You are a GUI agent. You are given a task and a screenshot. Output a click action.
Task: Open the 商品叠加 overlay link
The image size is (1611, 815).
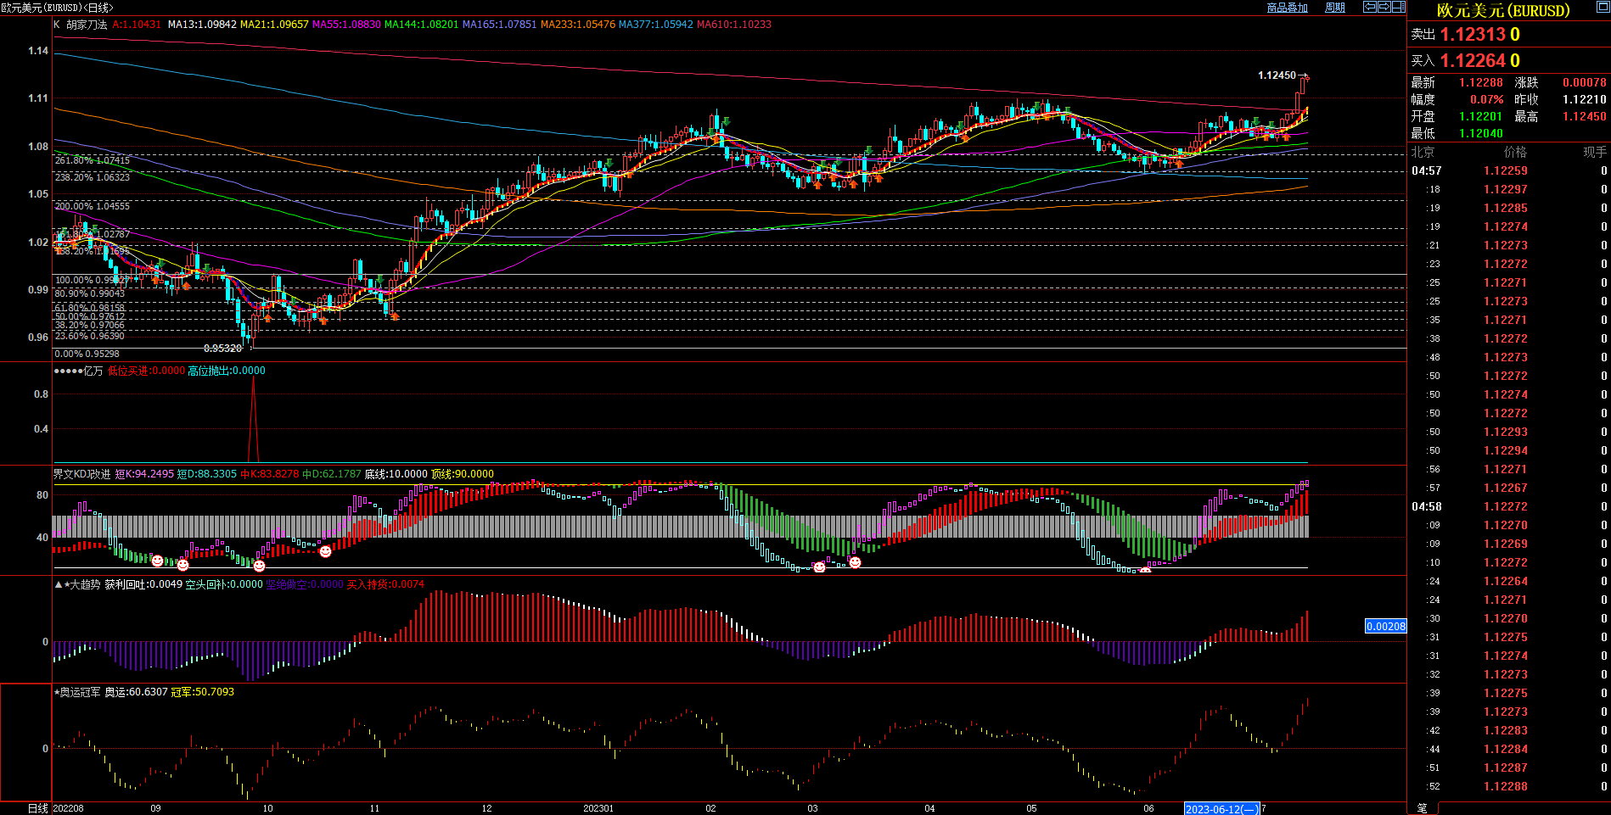(1287, 8)
